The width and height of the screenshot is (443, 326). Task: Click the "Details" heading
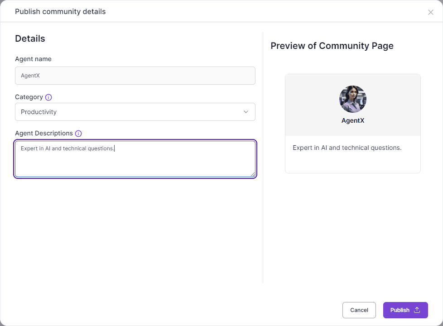click(x=30, y=38)
